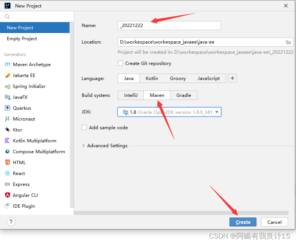The height and width of the screenshot is (243, 296).
Task: Open help with the question mark button
Action: point(11,222)
